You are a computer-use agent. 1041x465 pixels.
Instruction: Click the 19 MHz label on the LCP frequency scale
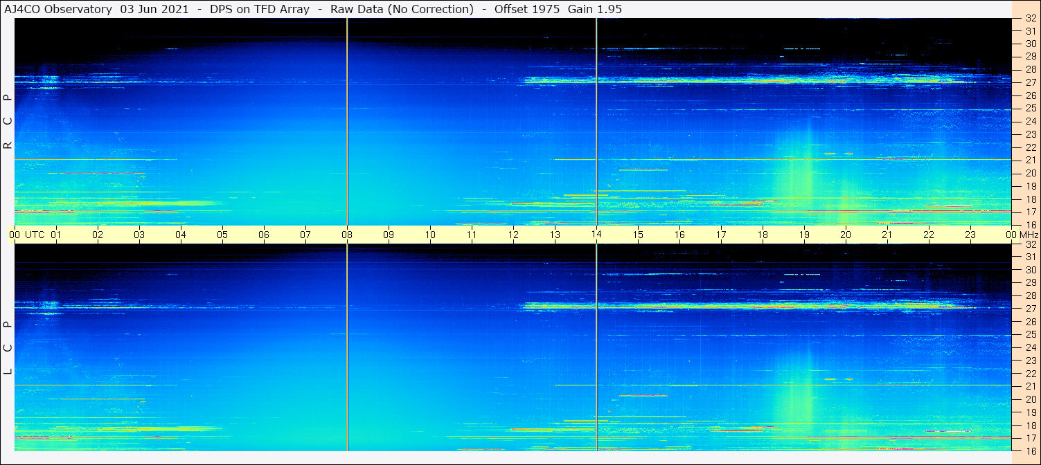pyautogui.click(x=1030, y=412)
